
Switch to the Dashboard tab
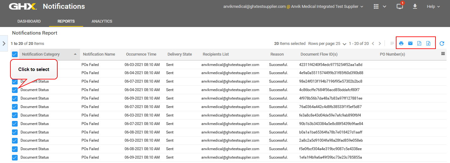[x=29, y=21]
